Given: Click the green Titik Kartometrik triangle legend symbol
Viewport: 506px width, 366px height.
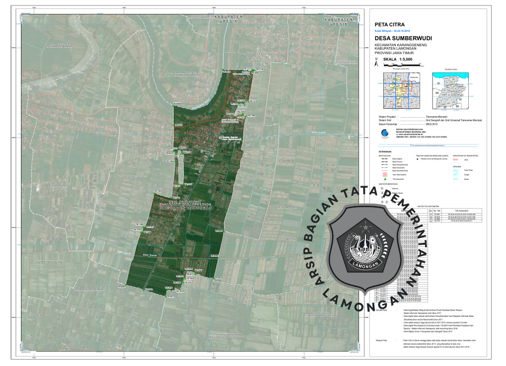Looking at the screenshot, I should (385, 178).
